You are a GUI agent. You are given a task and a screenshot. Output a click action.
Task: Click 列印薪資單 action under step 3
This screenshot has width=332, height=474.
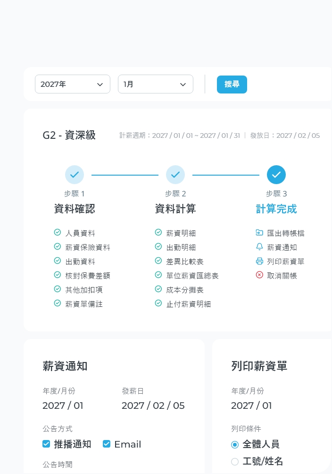point(286,262)
